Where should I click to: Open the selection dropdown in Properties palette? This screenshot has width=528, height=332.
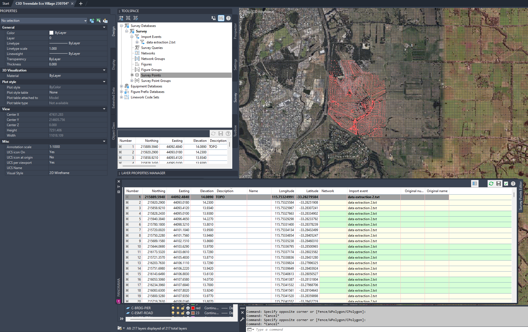point(85,20)
